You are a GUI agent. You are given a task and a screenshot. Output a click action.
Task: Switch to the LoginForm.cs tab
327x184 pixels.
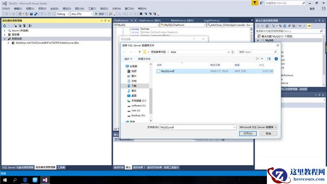point(211,20)
